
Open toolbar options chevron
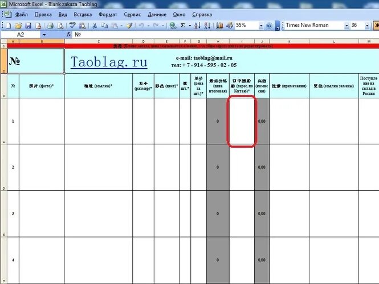click(278, 26)
